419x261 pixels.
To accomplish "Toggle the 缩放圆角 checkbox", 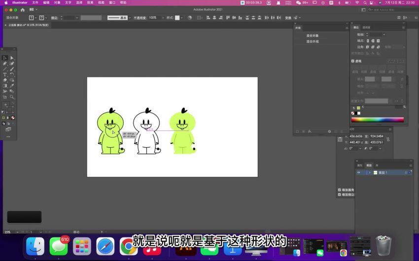I will [x=339, y=190].
